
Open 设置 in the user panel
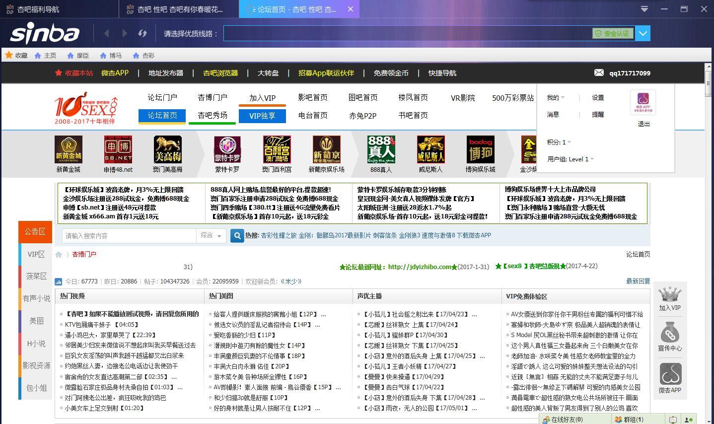tap(598, 98)
